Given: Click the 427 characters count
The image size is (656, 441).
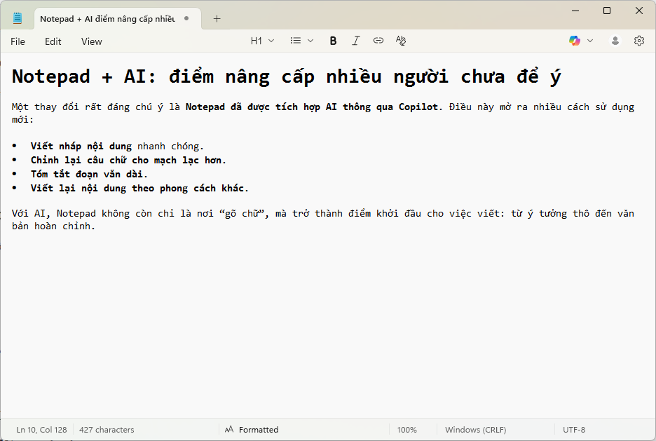Looking at the screenshot, I should click(x=107, y=430).
